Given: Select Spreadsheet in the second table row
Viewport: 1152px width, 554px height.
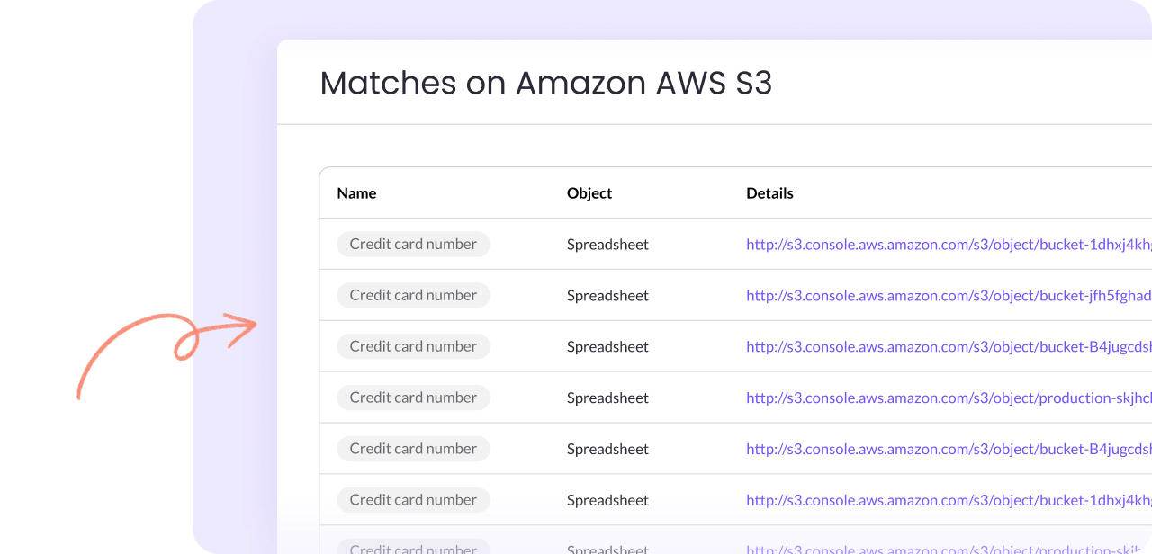Looking at the screenshot, I should 607,295.
